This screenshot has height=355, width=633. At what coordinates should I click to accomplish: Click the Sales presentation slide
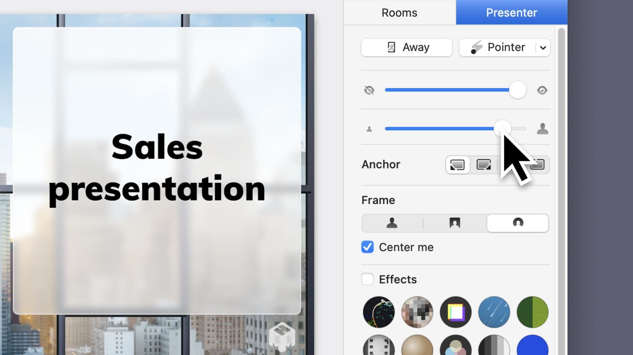pyautogui.click(x=157, y=170)
